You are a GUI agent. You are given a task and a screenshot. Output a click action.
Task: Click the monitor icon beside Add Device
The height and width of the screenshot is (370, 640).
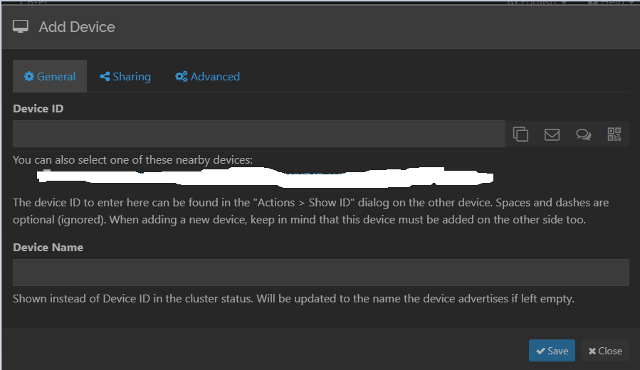(x=21, y=27)
